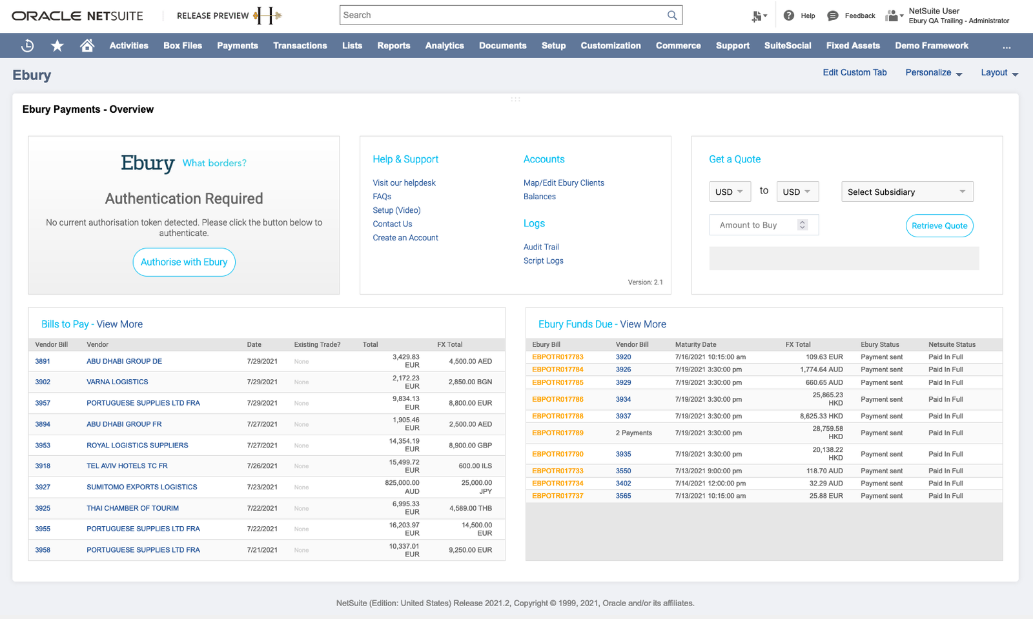Open Ebury bill EBPOTR017783

(558, 357)
